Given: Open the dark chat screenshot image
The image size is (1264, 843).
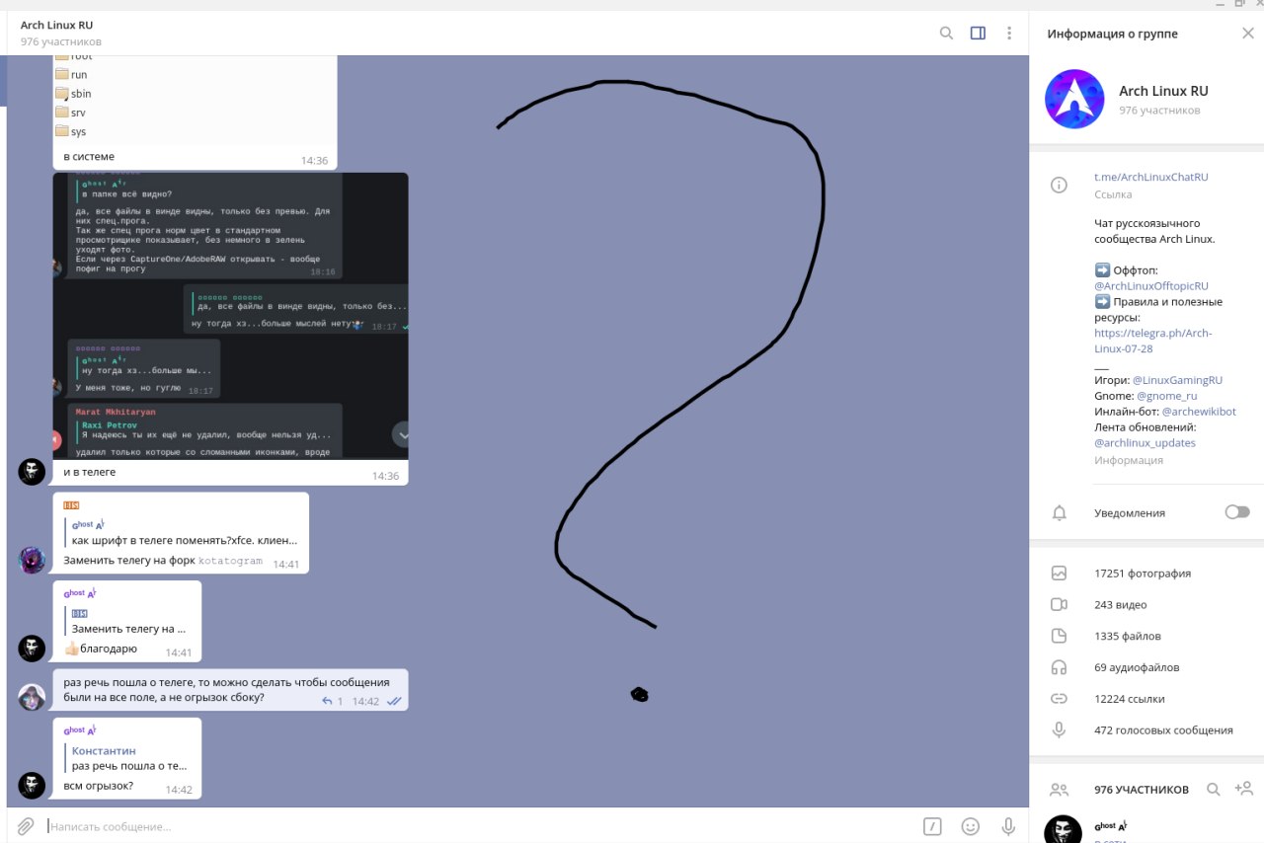Looking at the screenshot, I should [x=230, y=315].
